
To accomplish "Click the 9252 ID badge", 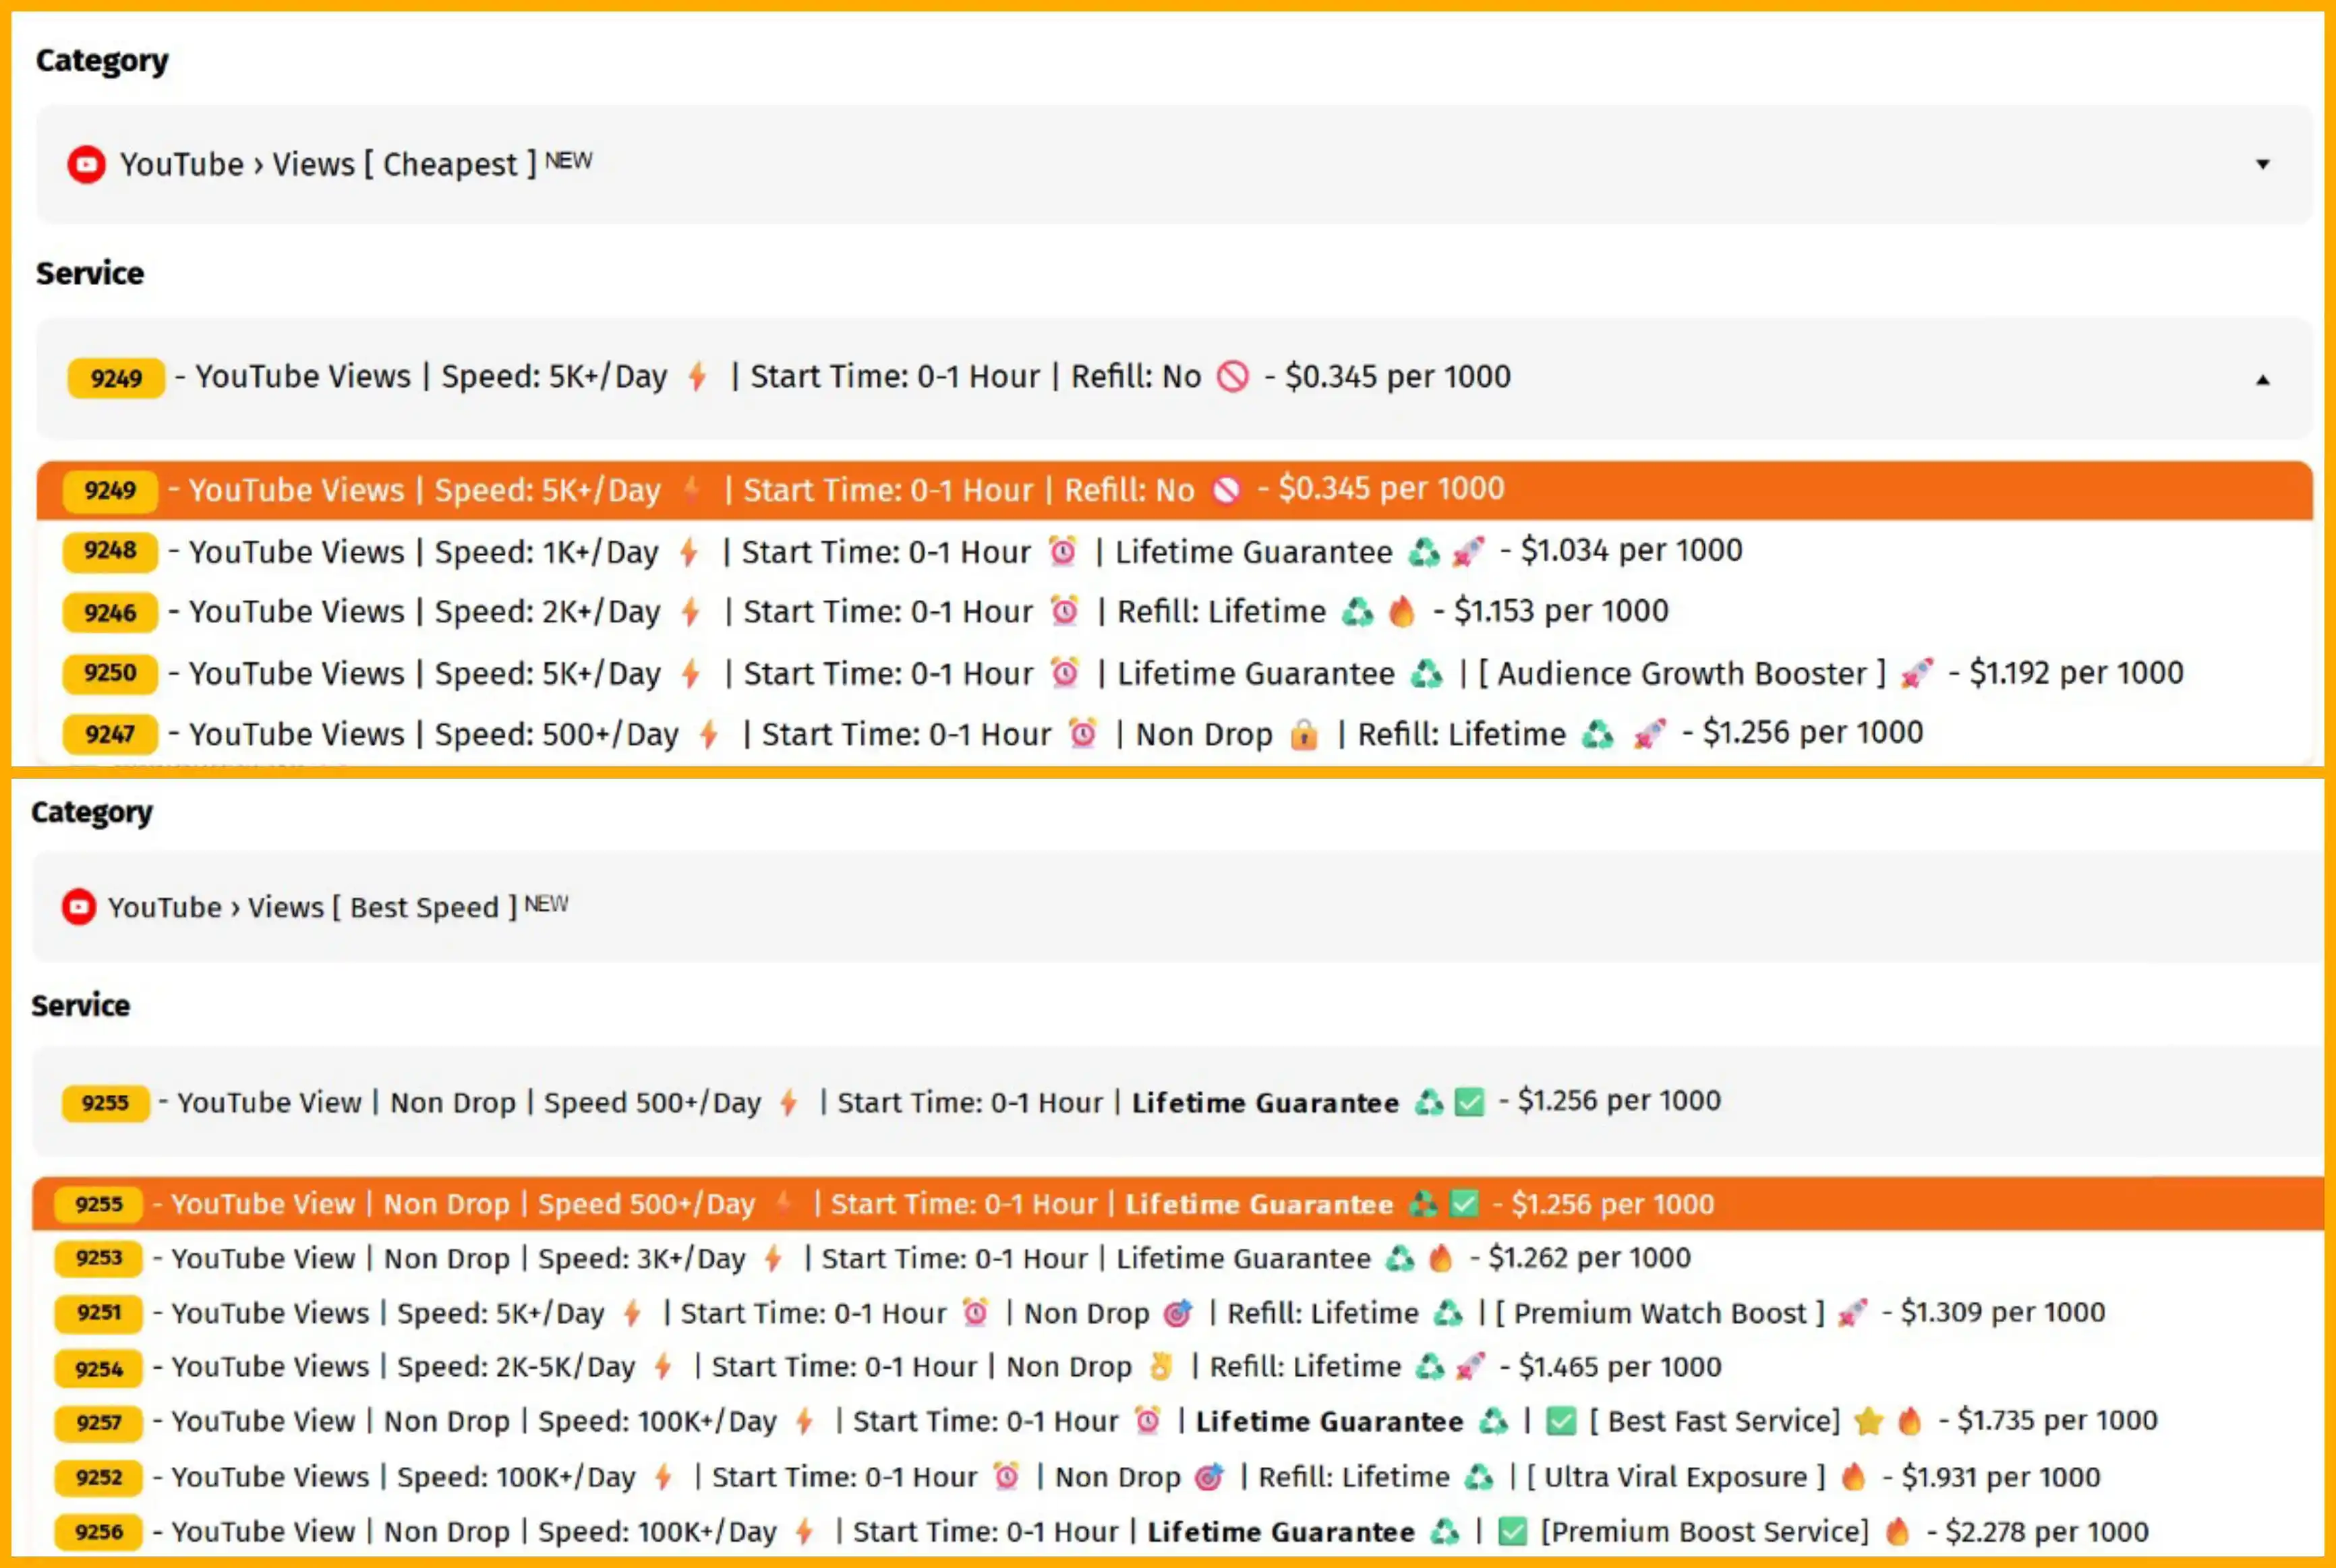I will [99, 1477].
